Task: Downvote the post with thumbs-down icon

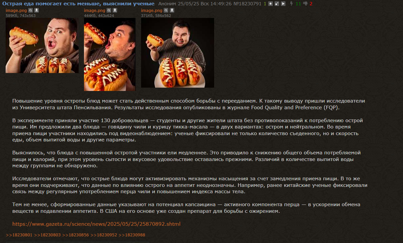Action: [x=305, y=4]
